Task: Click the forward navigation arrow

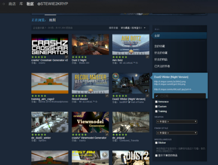Action: (x=3, y=4)
